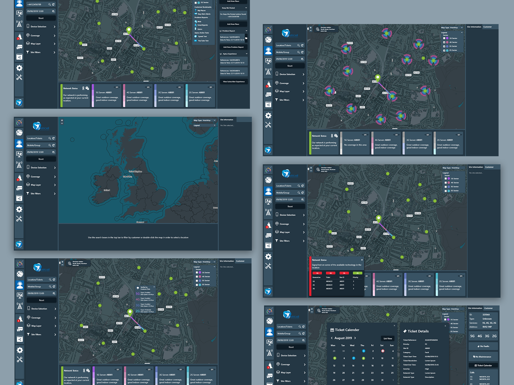Open the cell tower icon in UK map panel sidebar
Viewport: 514px width, 385px height.
point(19,165)
